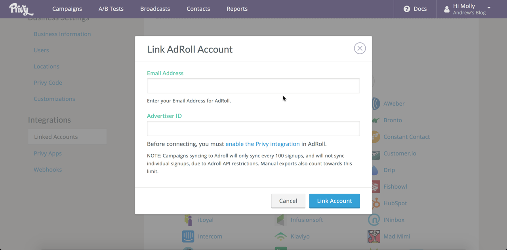This screenshot has height=250, width=507.
Task: Click the Klaviyo integration icon
Action: click(x=281, y=236)
